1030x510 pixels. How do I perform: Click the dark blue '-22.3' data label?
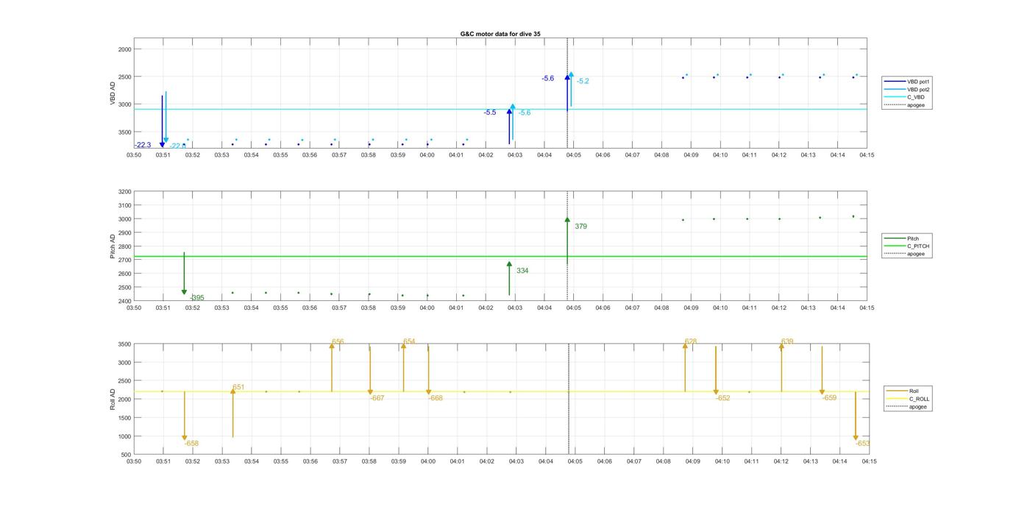(143, 145)
